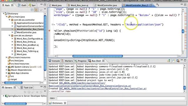The image size is (188, 106).
Task: Expand the src folder node
Action: click(6, 76)
